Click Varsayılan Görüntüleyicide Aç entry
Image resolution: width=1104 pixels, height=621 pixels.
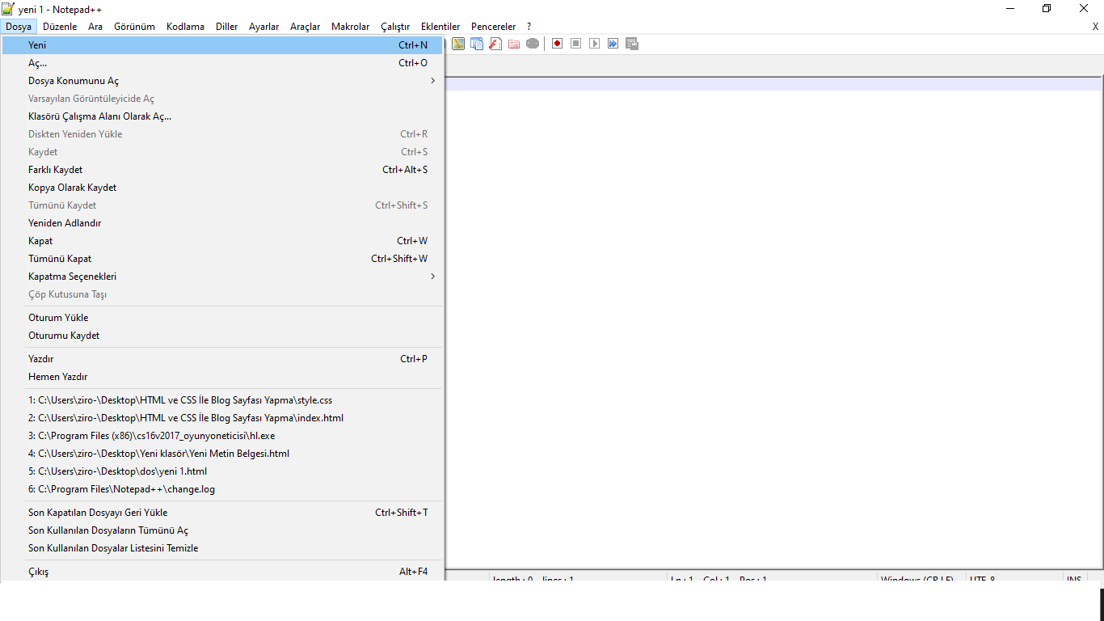(x=222, y=99)
